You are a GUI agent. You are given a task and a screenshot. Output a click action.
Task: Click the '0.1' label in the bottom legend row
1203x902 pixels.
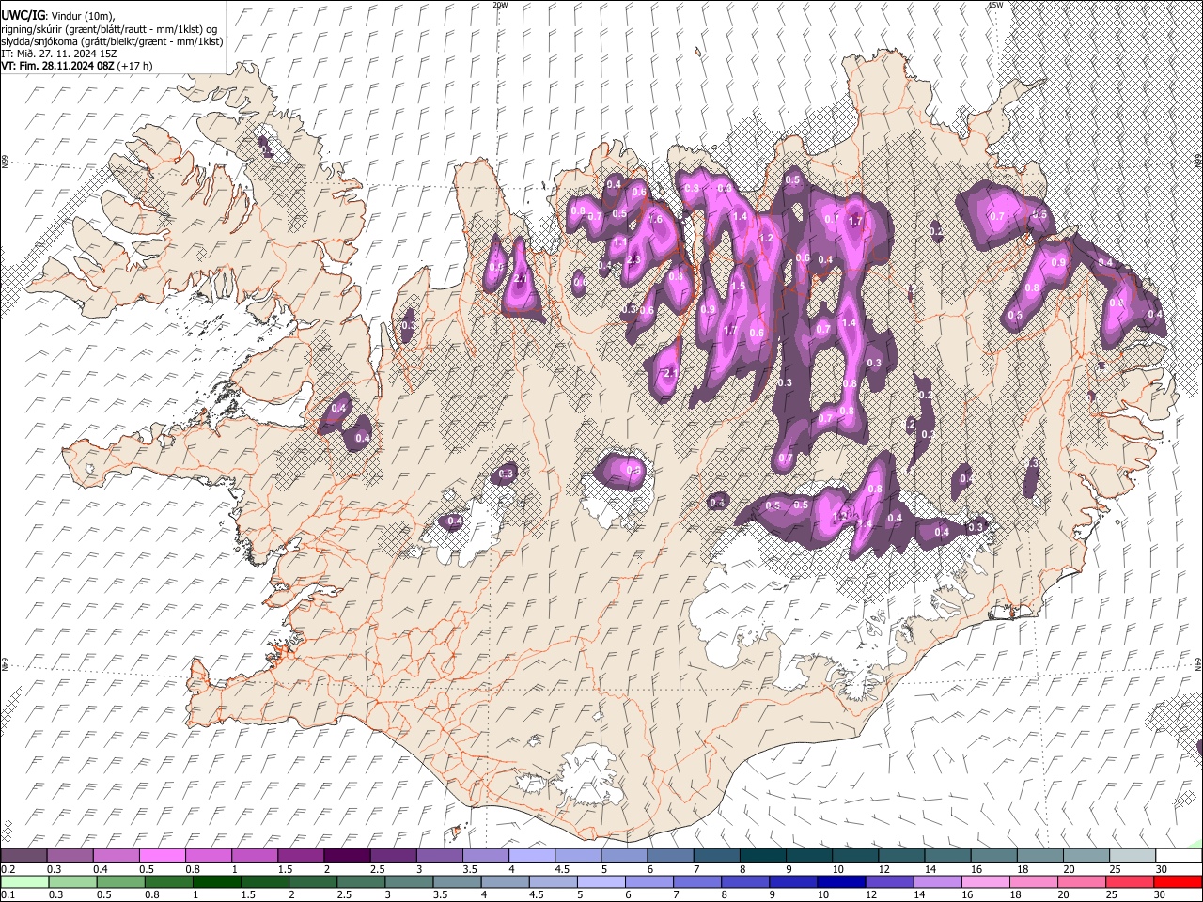pos(8,895)
